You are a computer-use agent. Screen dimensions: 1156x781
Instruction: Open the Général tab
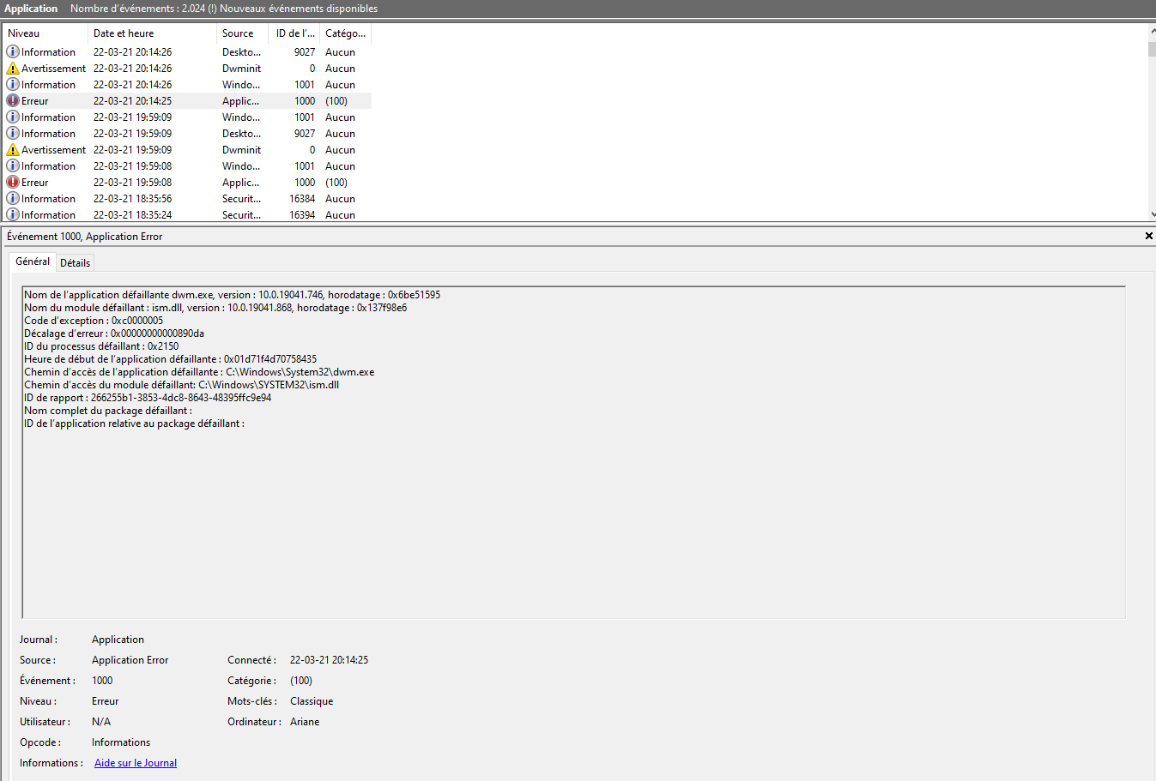tap(33, 261)
